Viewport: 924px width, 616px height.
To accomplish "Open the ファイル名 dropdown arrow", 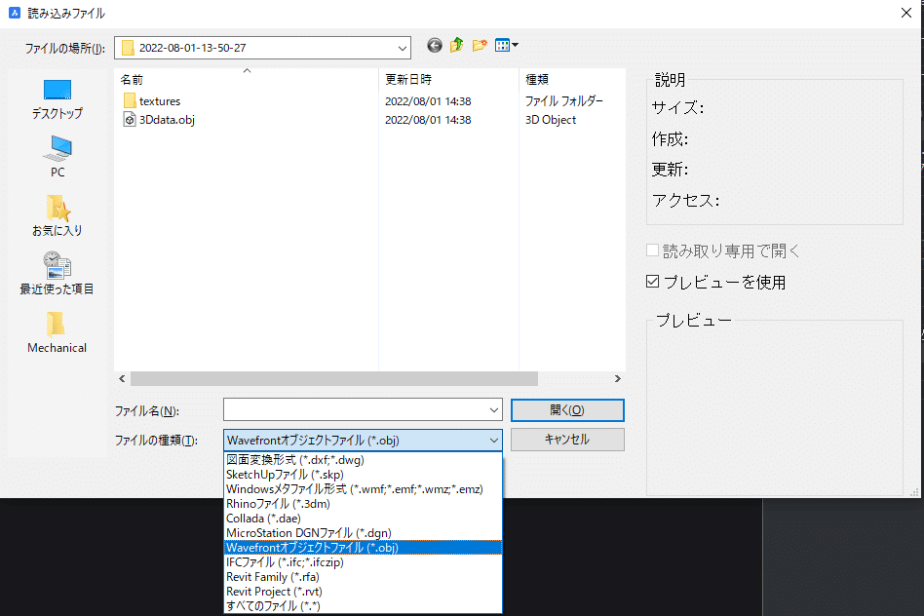I will (x=492, y=410).
